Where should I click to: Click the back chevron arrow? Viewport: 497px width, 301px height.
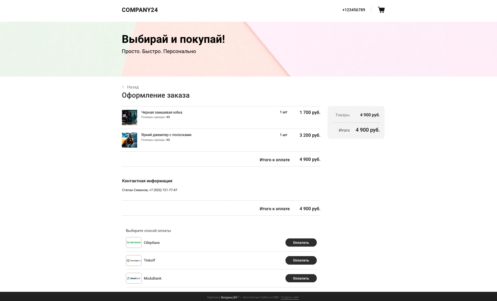(123, 87)
